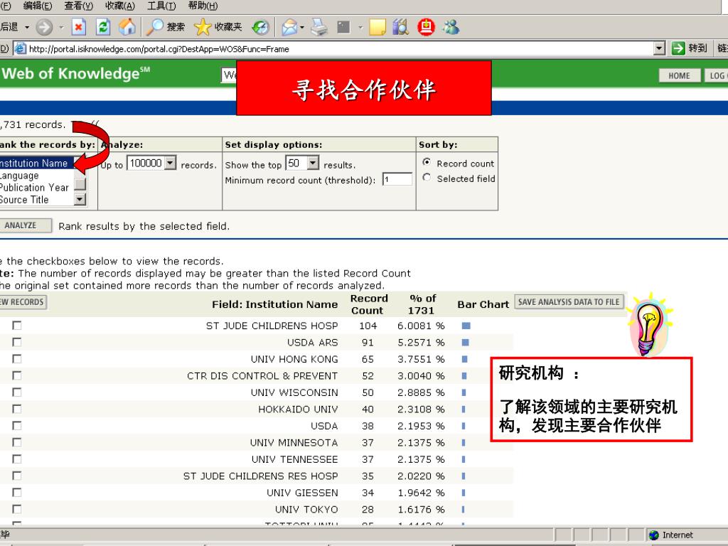Viewport: 728px width, 546px height.
Task: Check the UNIV MINNESOTA row checkbox
Action: 17,442
